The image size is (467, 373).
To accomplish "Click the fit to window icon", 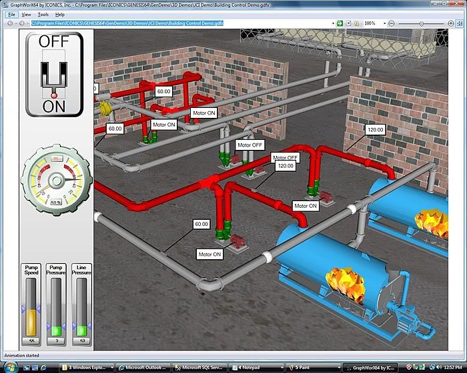I will click(460, 23).
